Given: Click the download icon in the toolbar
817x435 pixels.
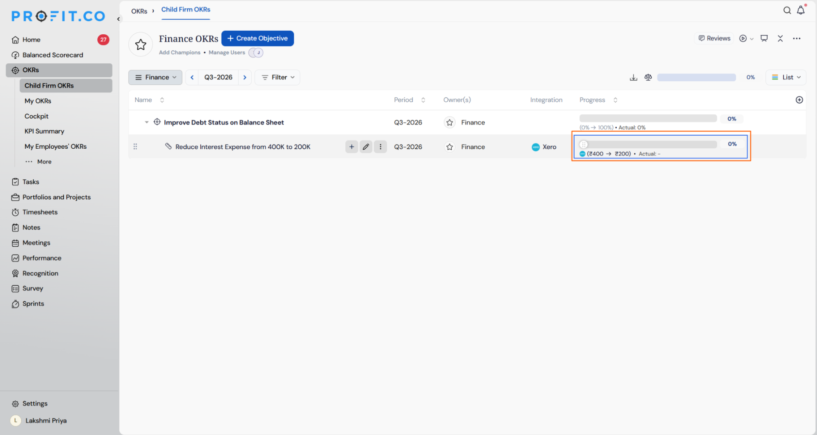Looking at the screenshot, I should 633,77.
